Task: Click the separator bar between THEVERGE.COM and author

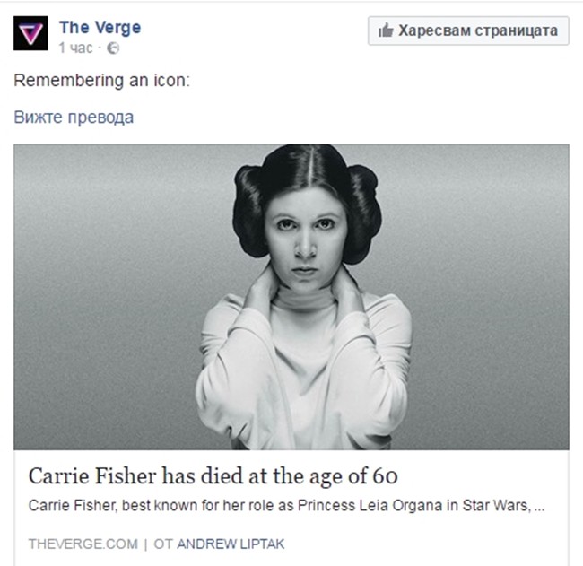Action: pyautogui.click(x=145, y=544)
